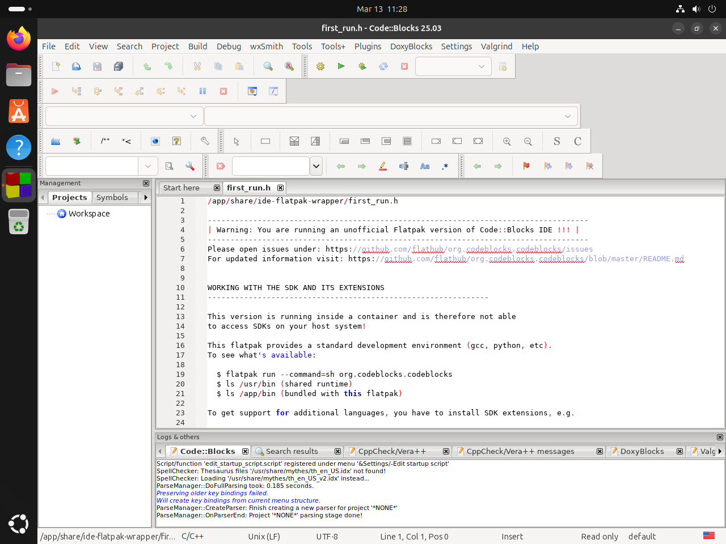Screen dimensions: 726x544
Task: Toggle a bookmark on the current line
Action: coord(526,165)
